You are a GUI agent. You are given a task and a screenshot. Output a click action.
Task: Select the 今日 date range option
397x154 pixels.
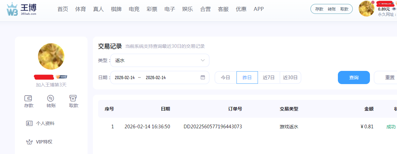pyautogui.click(x=226, y=77)
